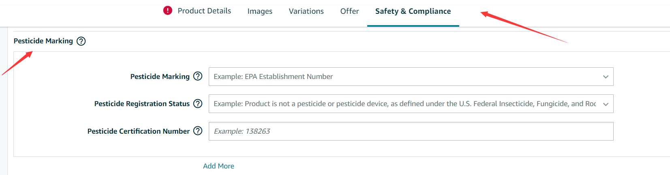Open the Pesticide Marking dropdown field

411,77
